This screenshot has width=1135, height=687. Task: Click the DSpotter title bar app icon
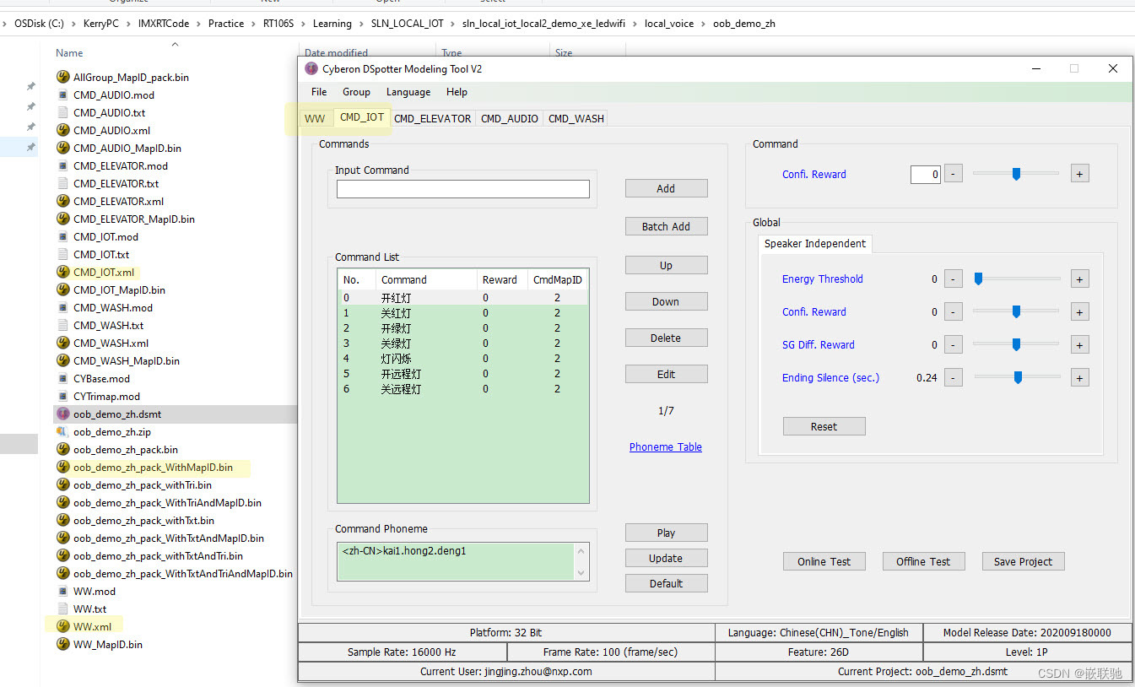pos(311,68)
